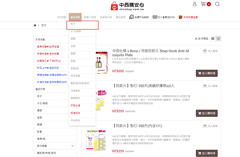Image resolution: width=240 pixels, height=157 pixels.
Task: Open sidebar category 蟑螂
Action: (40, 110)
